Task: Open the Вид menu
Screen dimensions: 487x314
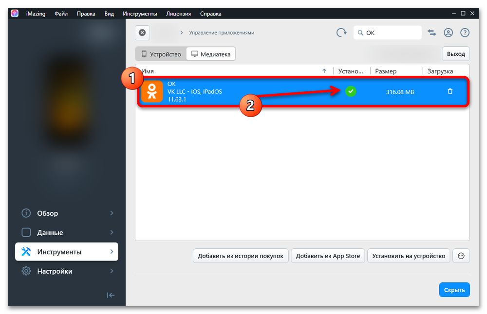Action: pos(109,14)
